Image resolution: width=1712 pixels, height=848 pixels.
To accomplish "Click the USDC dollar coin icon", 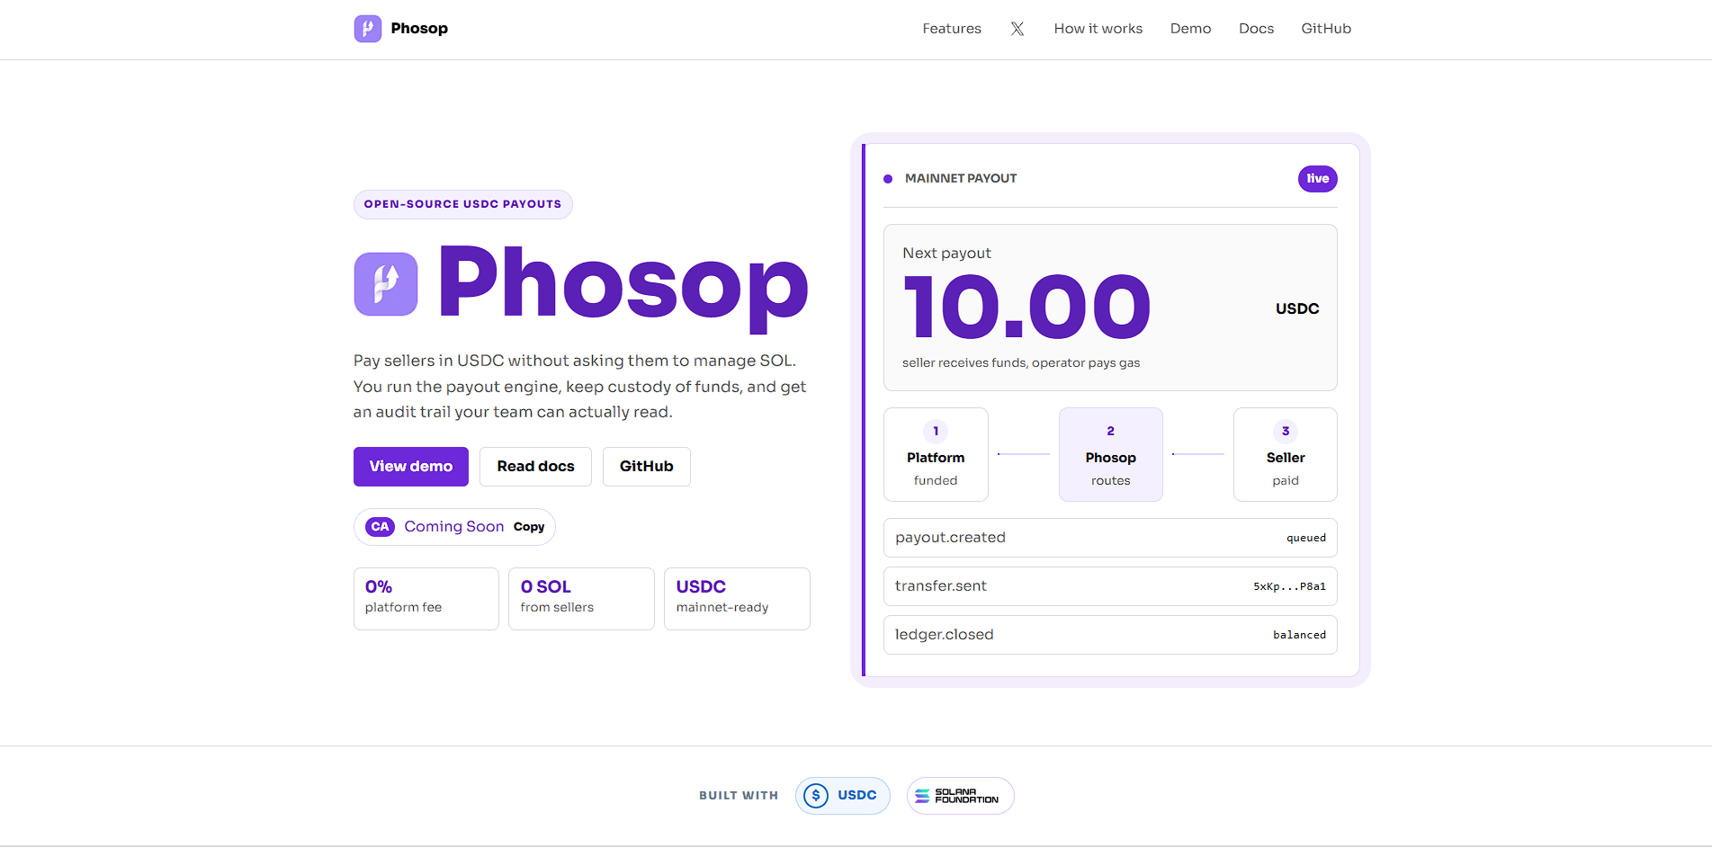I will (816, 796).
